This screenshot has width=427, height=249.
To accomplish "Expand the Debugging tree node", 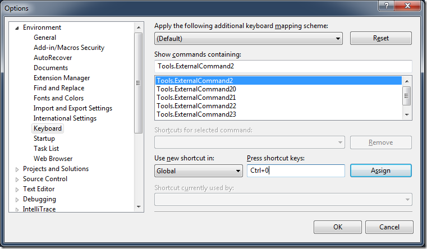I will pyautogui.click(x=17, y=199).
